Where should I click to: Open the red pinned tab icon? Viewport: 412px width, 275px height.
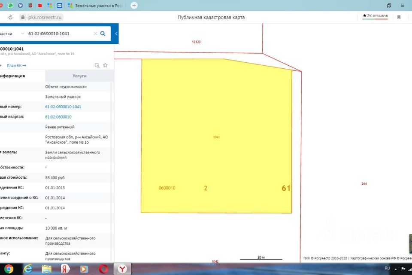(40, 5)
